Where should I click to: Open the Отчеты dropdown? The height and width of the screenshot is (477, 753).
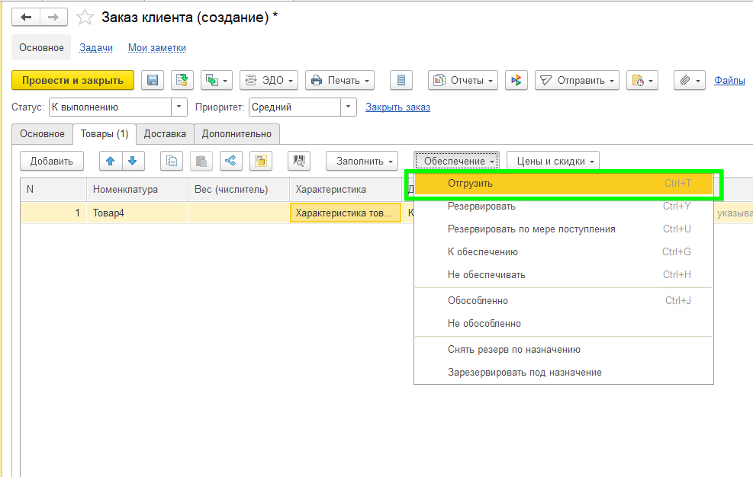point(463,80)
